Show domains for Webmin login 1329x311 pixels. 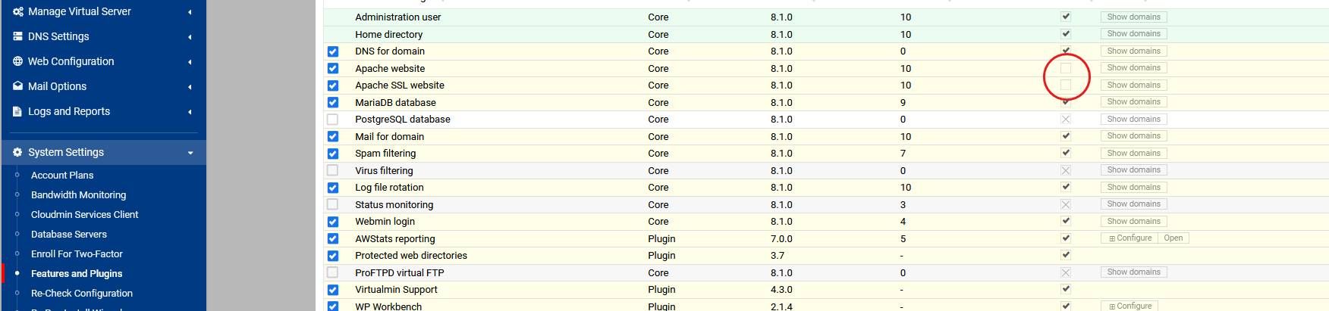tap(1133, 222)
